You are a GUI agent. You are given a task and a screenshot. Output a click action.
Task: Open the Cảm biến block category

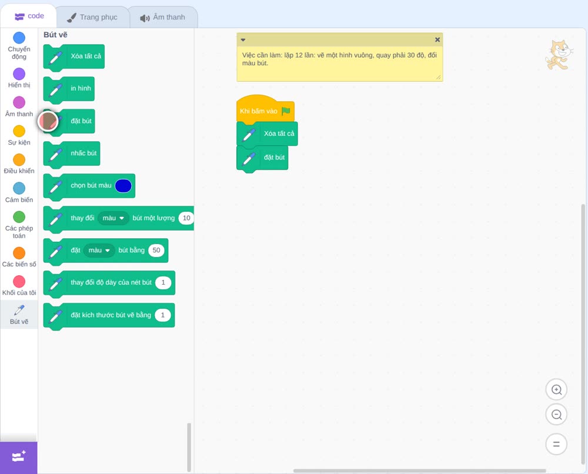pyautogui.click(x=19, y=193)
